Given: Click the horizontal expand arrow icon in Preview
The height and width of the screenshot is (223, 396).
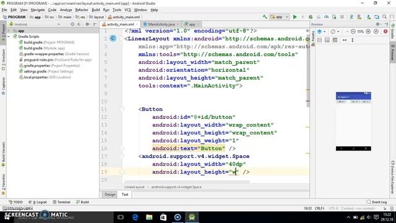Looking at the screenshot, I should coord(345,40).
